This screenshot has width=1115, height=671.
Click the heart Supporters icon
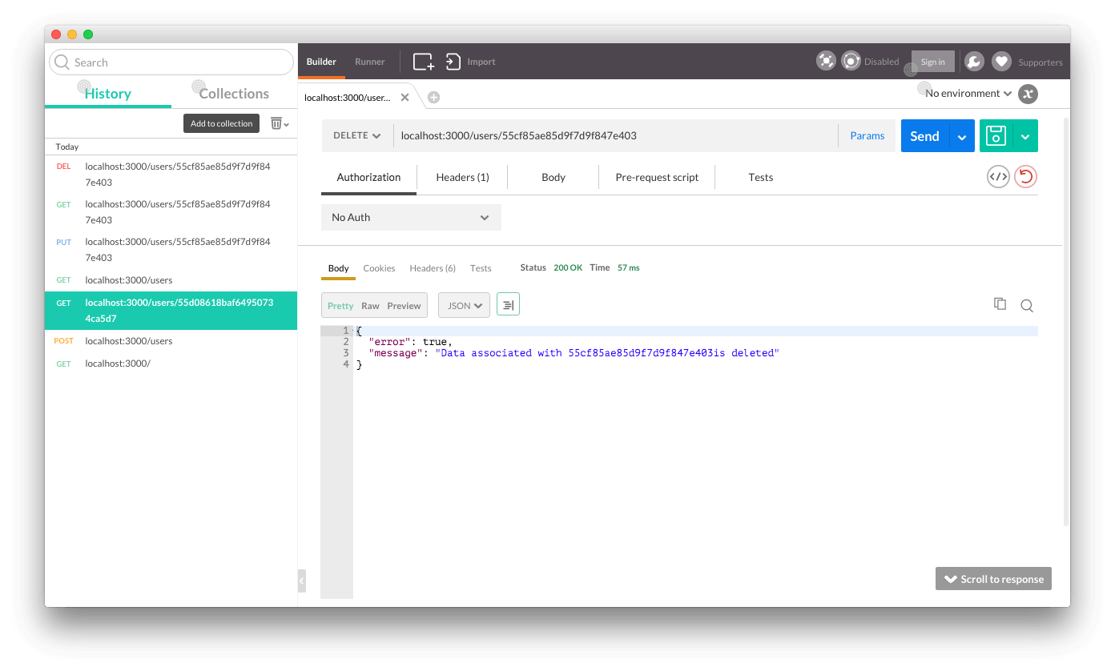(x=1001, y=62)
